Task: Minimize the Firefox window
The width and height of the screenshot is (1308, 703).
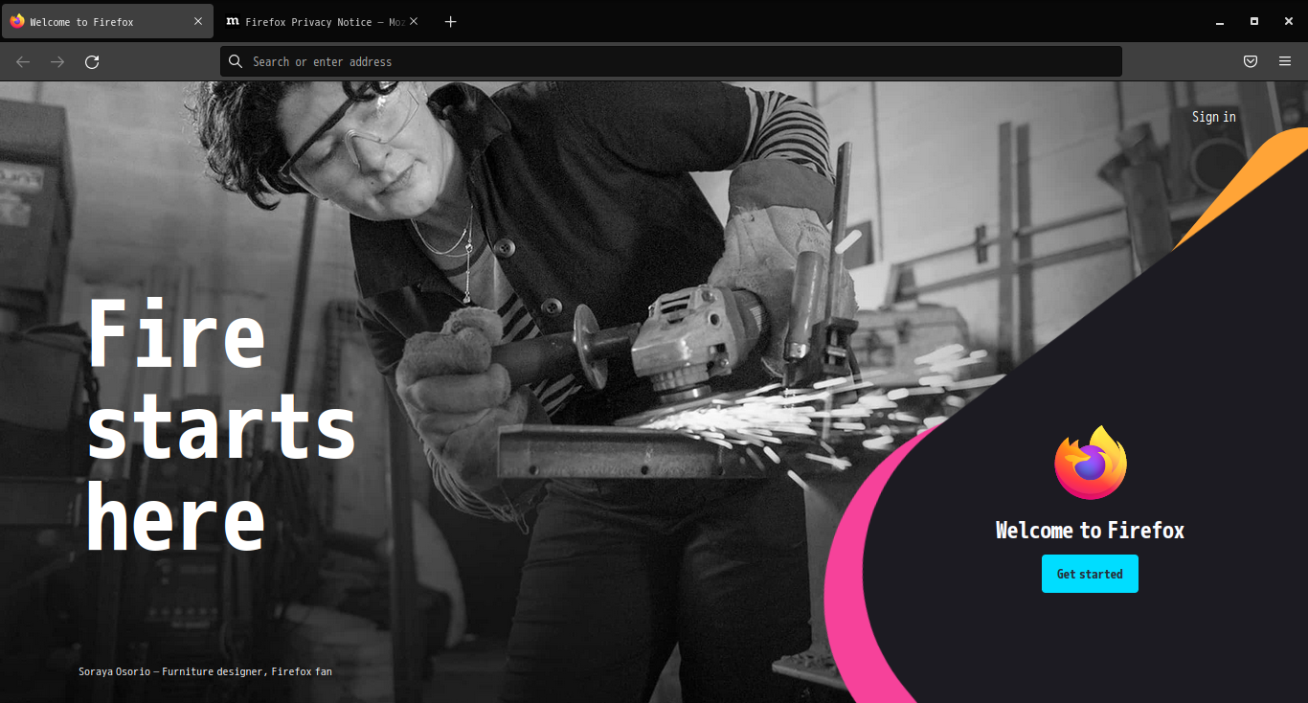Action: [1220, 21]
